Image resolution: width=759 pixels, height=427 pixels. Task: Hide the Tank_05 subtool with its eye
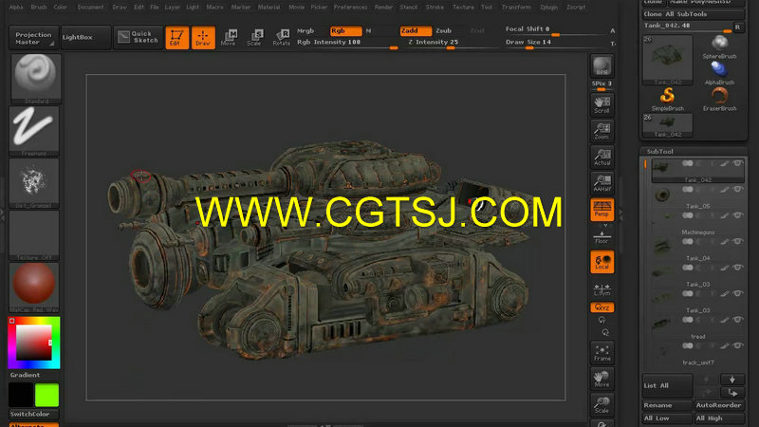tap(738, 189)
